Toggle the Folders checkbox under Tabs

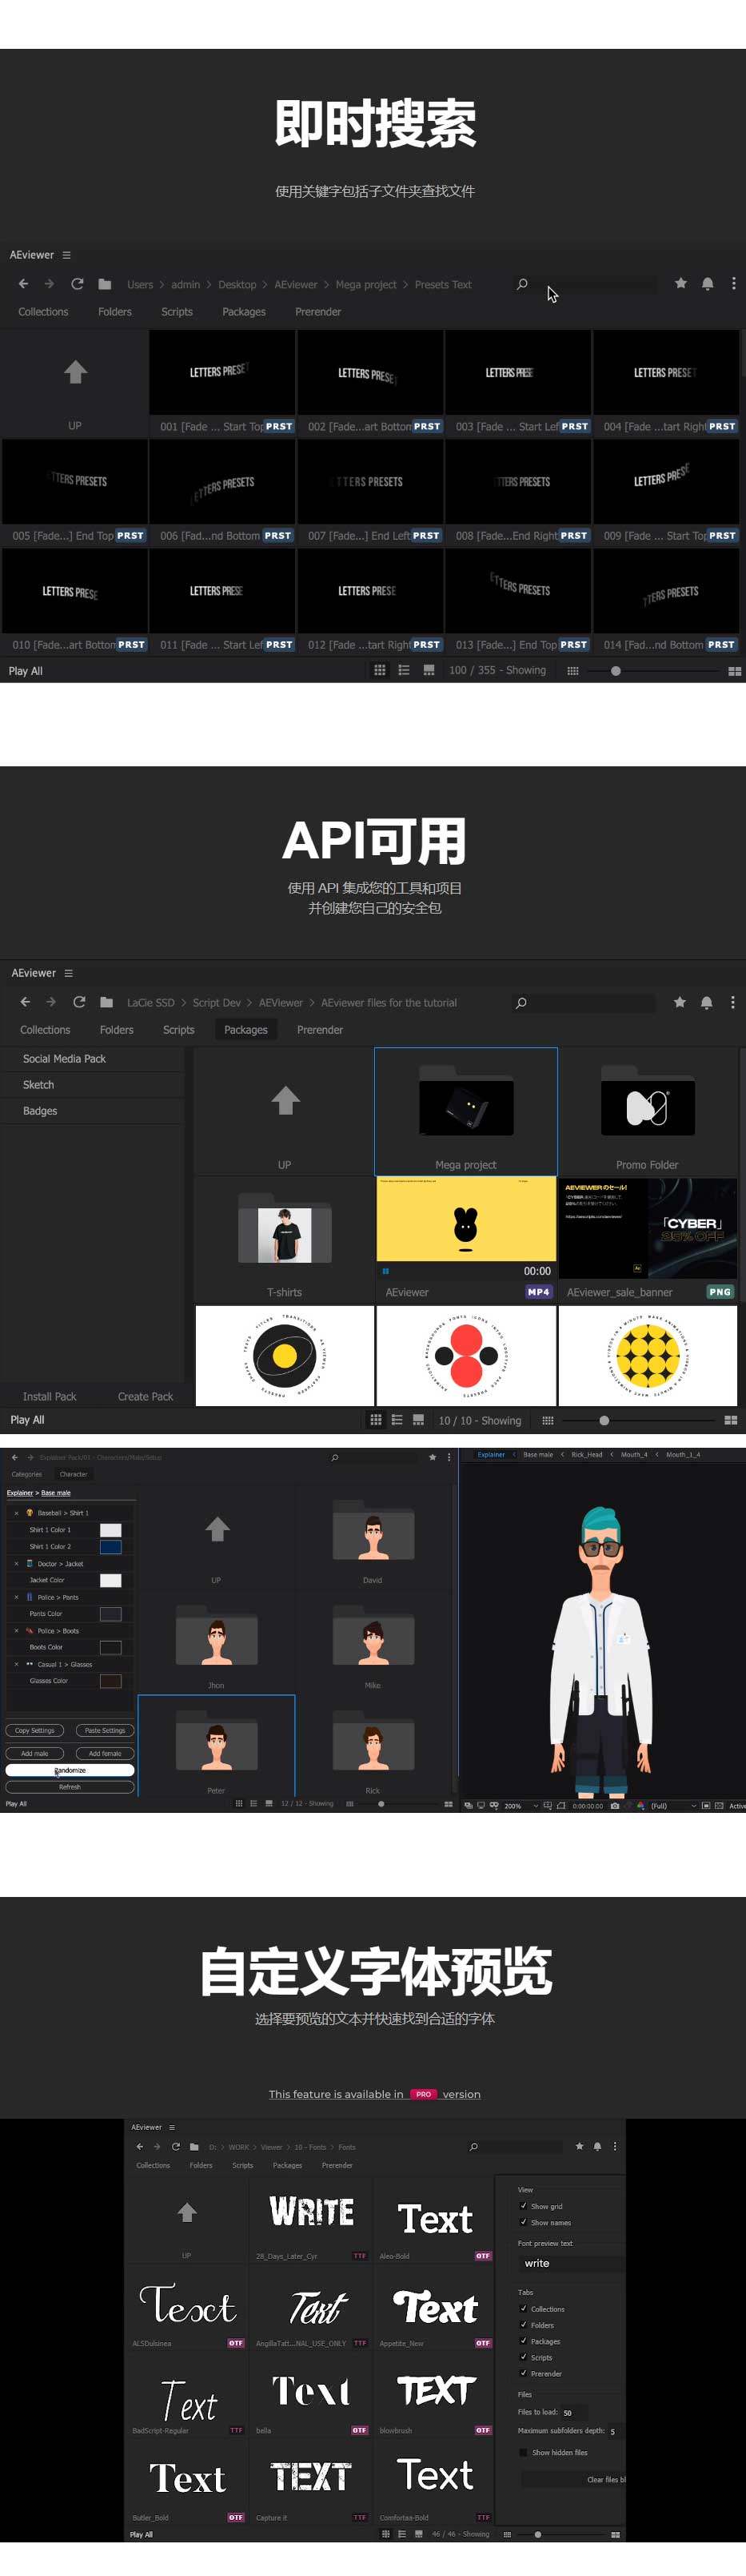point(523,2324)
